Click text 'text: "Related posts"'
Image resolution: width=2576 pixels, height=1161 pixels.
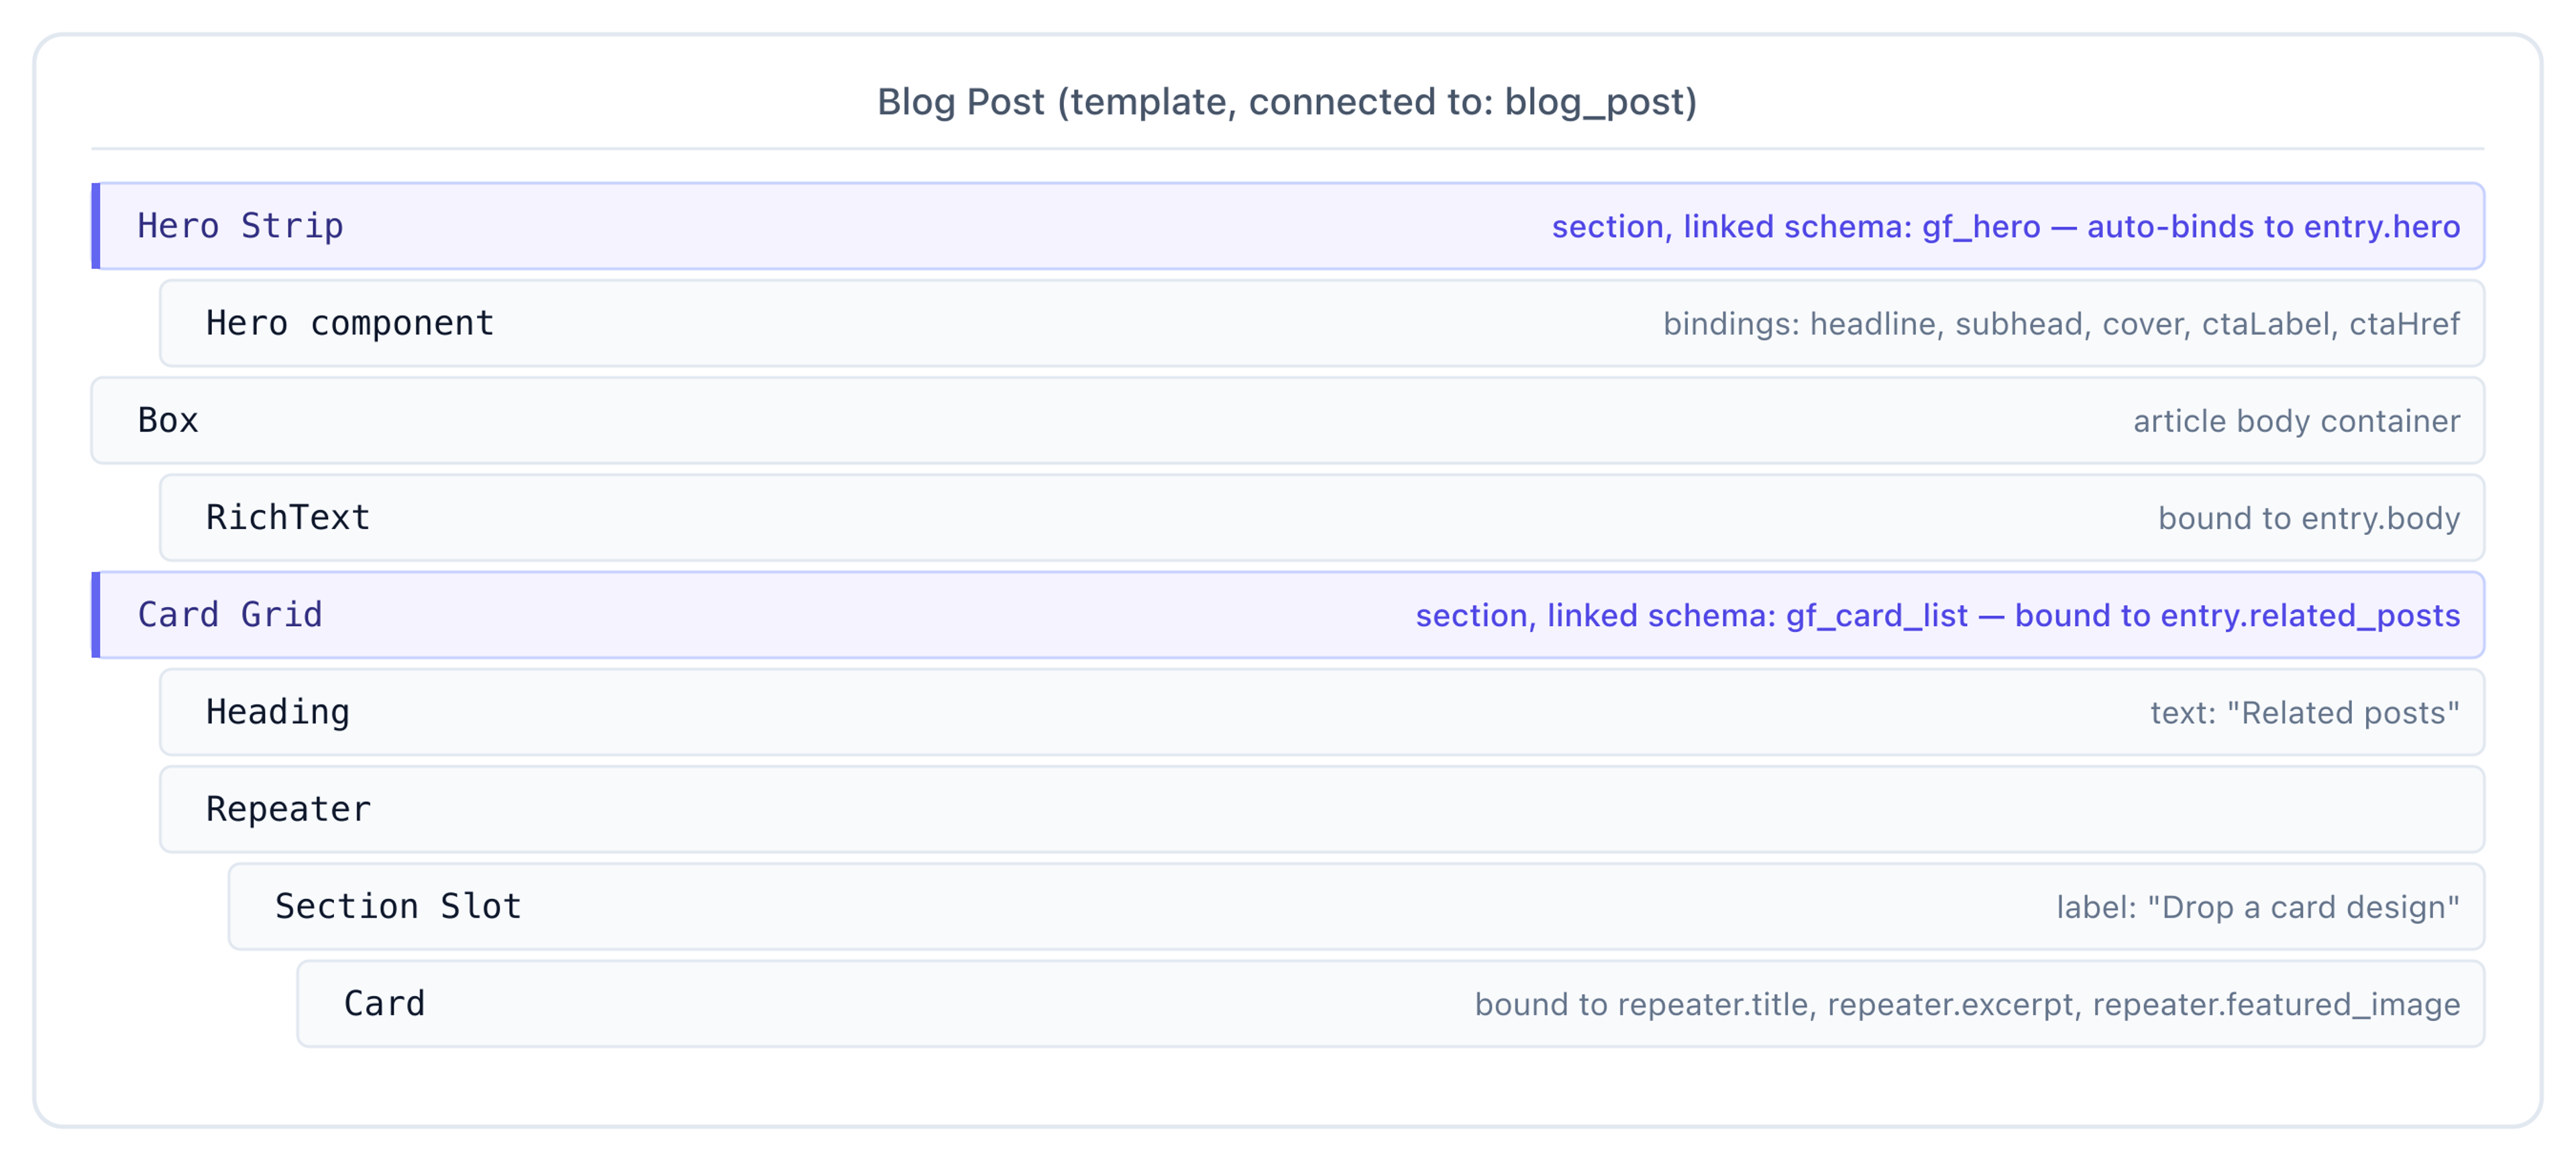coord(2305,713)
